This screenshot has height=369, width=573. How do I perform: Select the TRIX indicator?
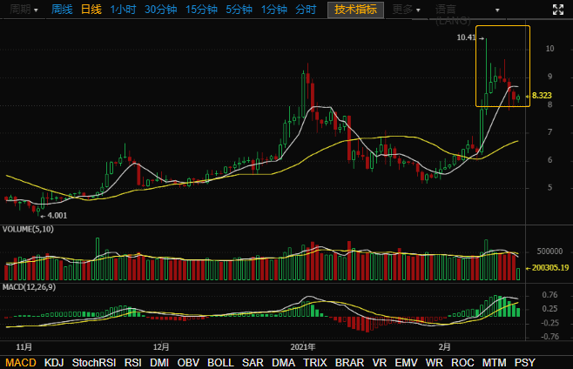pyautogui.click(x=315, y=362)
